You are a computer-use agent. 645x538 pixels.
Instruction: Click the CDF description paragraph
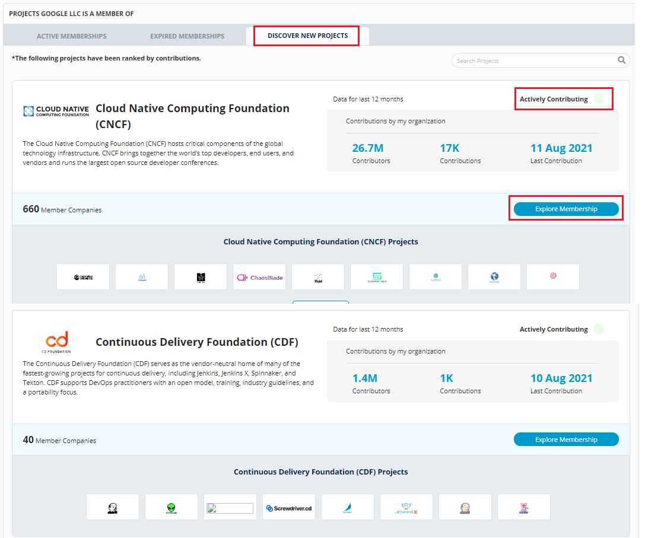click(169, 378)
